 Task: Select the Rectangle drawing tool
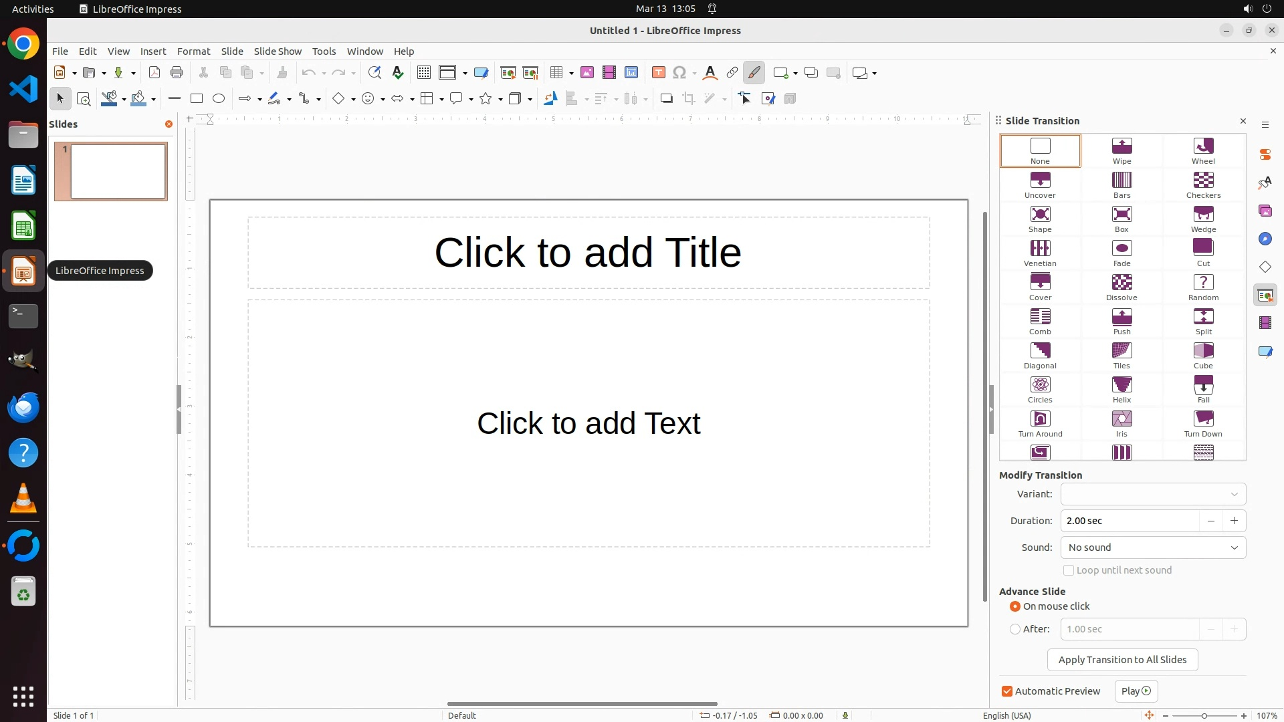pos(197,99)
